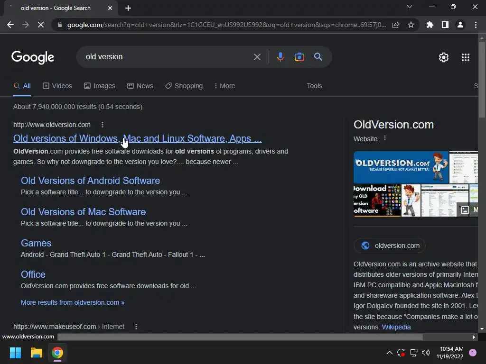The width and height of the screenshot is (486, 364).
Task: Open the Google apps grid
Action: pyautogui.click(x=465, y=57)
